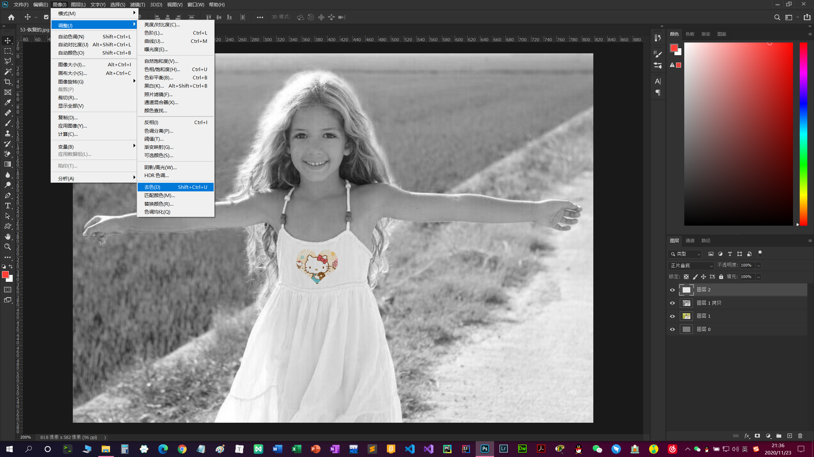Screen dimensions: 814x457
Task: Select the Frame tool
Action: (x=8, y=92)
